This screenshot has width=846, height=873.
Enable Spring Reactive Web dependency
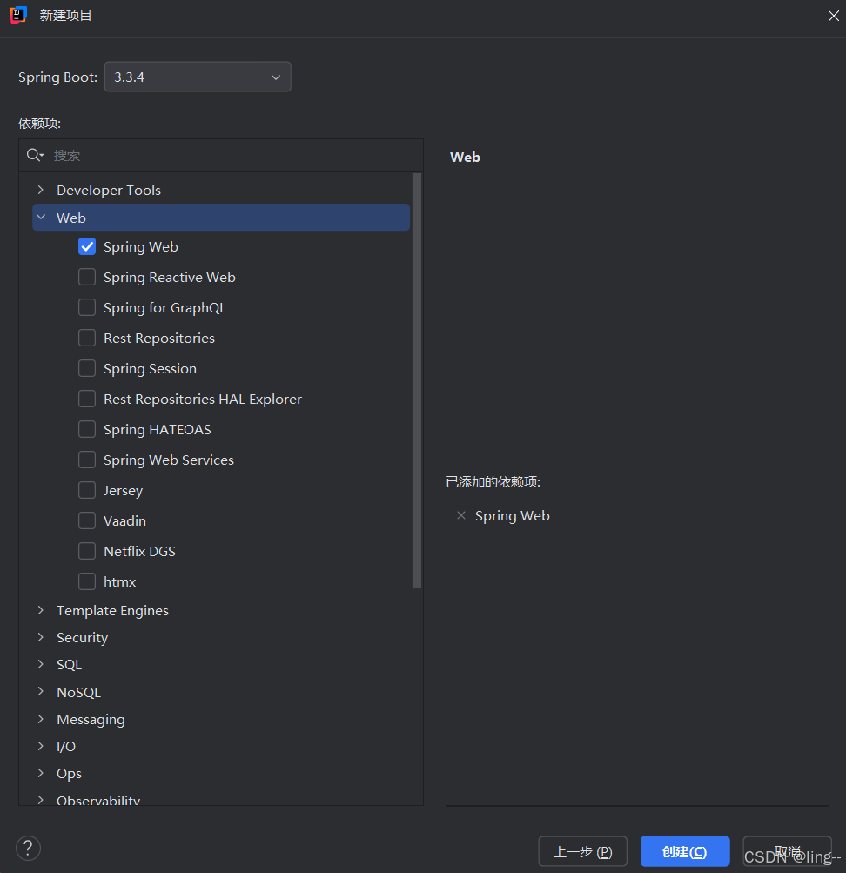click(x=87, y=277)
